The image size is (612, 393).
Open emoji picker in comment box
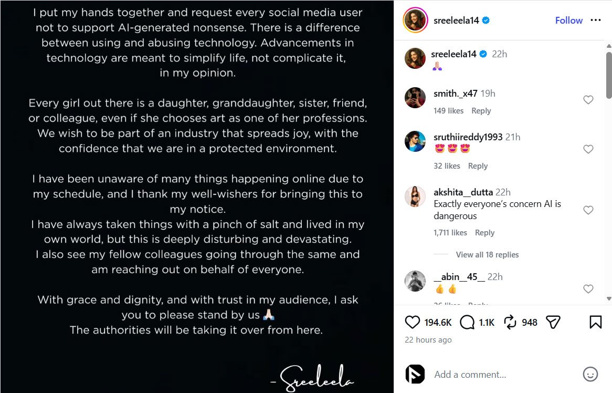point(590,374)
